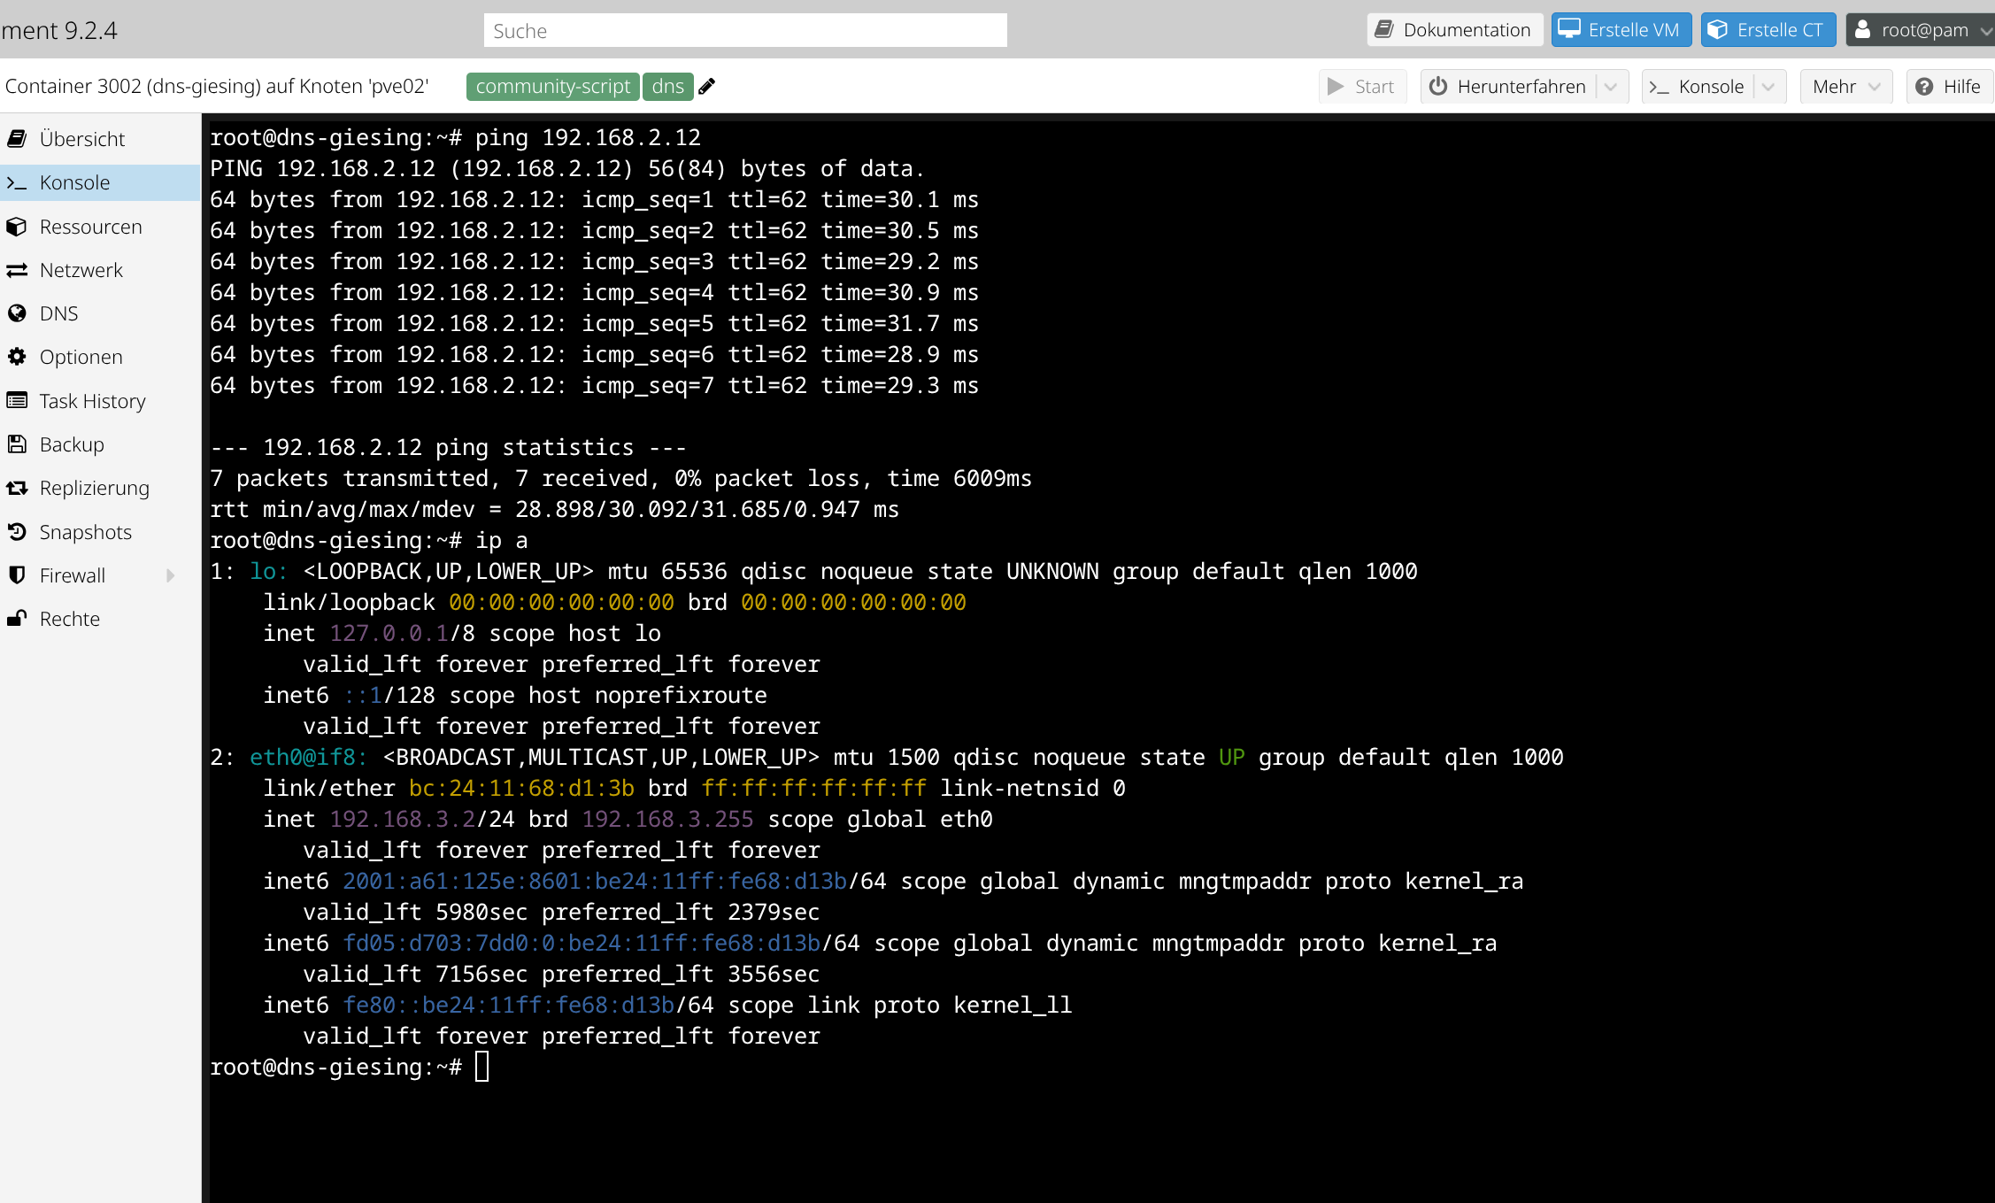Go to the Netzwerk section

(x=100, y=270)
